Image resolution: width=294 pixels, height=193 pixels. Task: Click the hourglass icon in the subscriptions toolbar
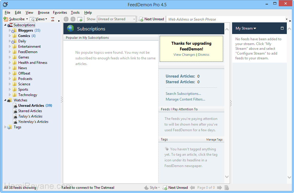click(53, 19)
